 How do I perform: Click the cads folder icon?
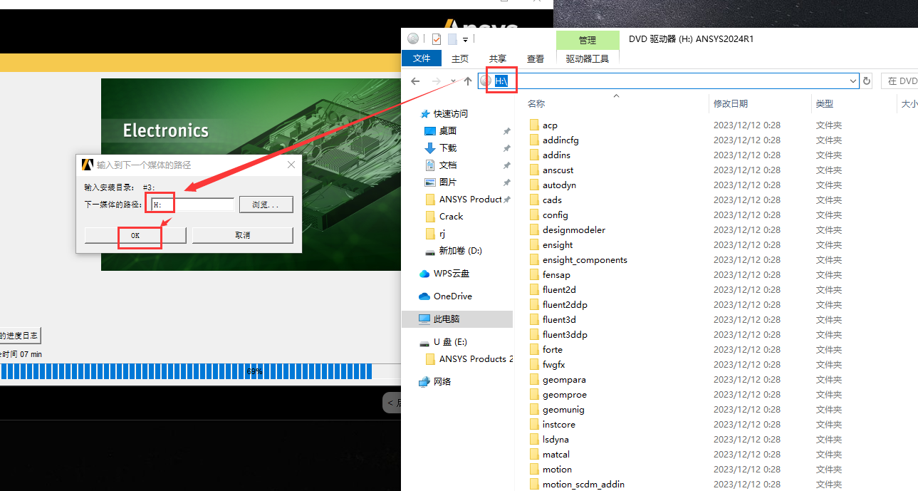535,200
